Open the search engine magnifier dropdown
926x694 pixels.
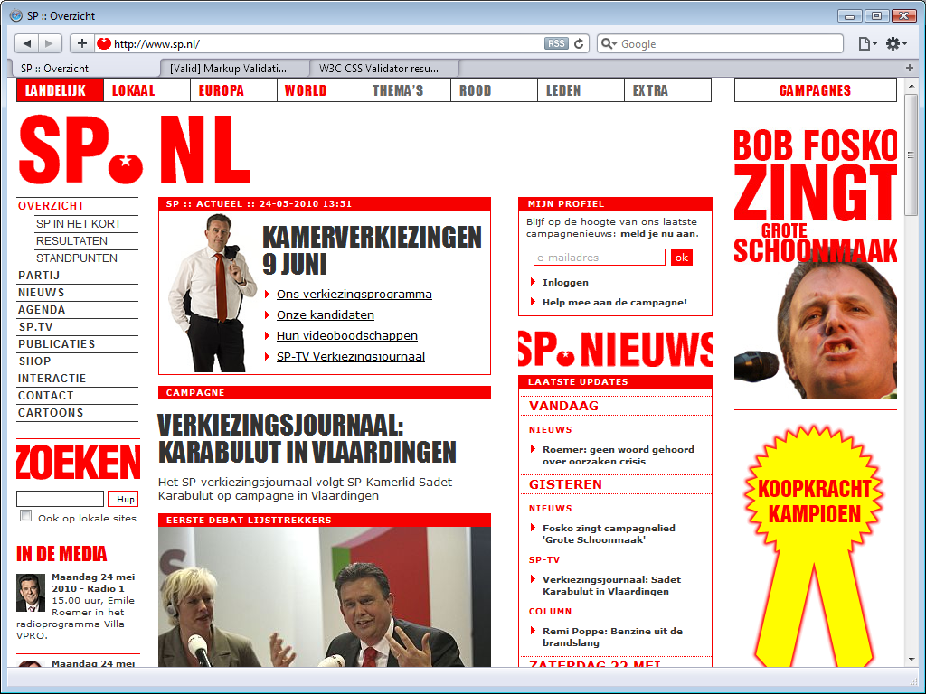tap(608, 43)
